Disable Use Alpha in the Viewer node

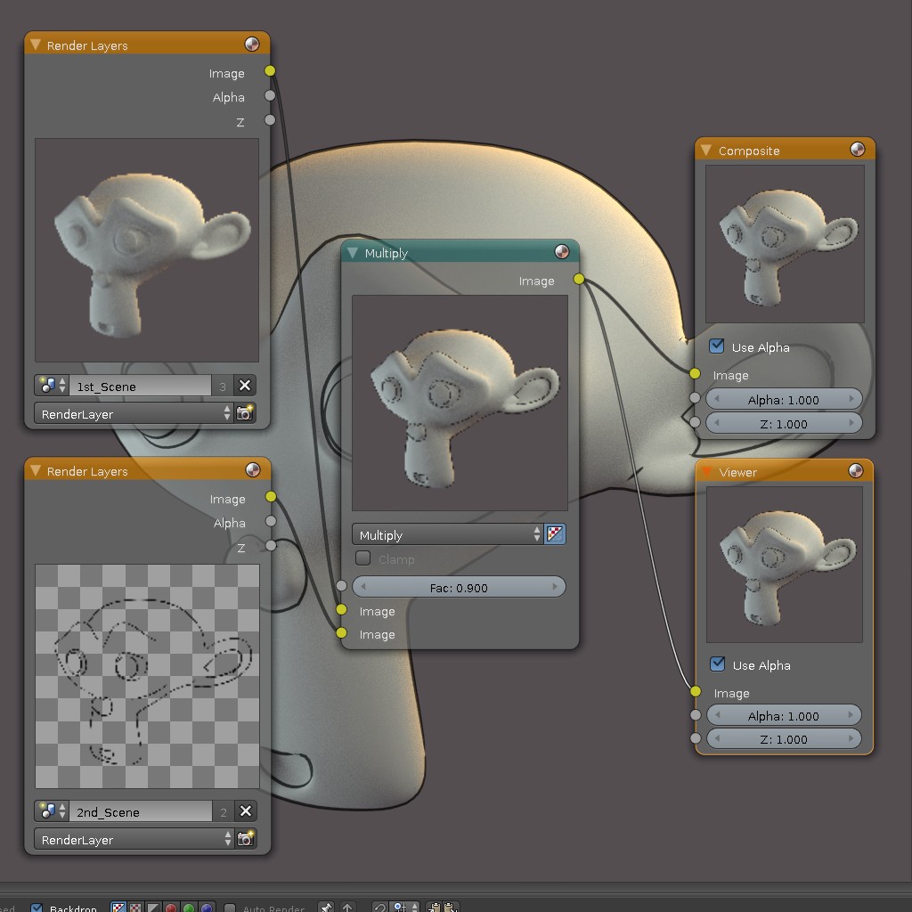click(717, 664)
